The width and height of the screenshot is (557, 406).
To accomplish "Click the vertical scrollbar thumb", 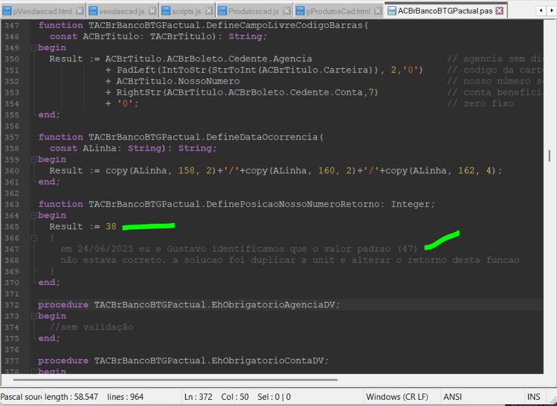I will (x=550, y=156).
